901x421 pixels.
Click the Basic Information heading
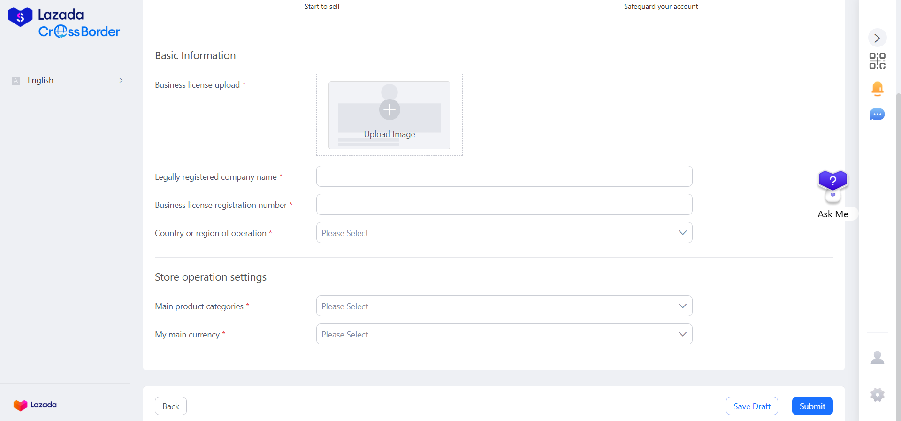[195, 55]
